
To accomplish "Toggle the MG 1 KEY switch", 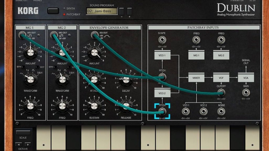I will (37, 67).
